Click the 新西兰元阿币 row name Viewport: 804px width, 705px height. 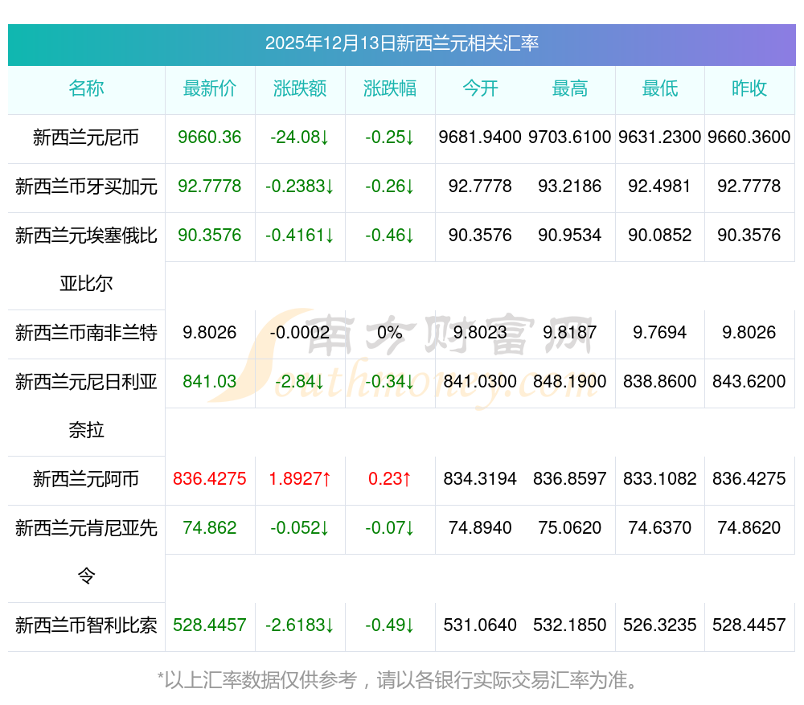tap(86, 480)
